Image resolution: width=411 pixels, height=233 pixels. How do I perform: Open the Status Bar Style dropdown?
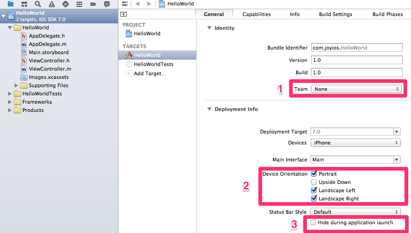point(355,212)
